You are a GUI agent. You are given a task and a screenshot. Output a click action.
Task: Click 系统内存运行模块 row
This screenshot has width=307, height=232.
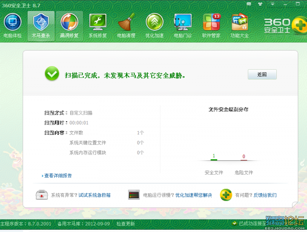coord(107,153)
